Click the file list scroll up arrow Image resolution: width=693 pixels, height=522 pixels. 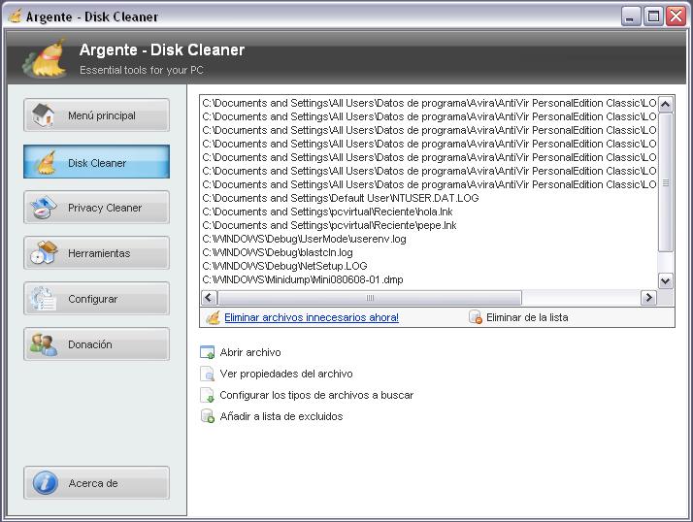[666, 105]
